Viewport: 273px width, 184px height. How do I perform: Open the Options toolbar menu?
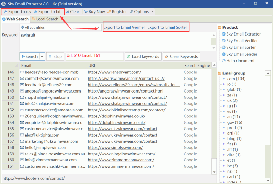[x=141, y=12]
